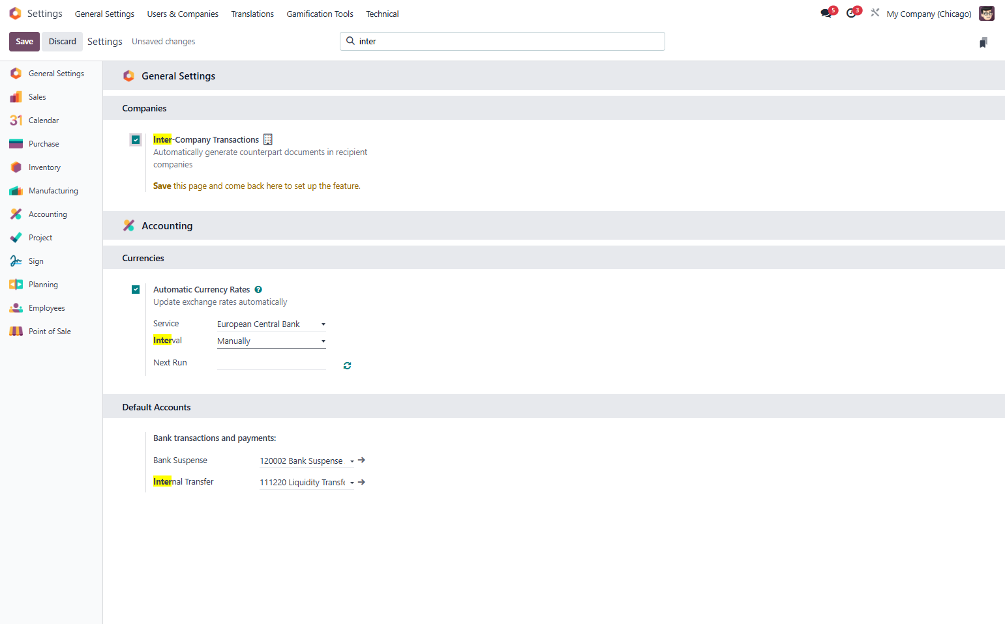Open Manufacturing settings in sidebar
This screenshot has height=624, width=1005.
52,191
